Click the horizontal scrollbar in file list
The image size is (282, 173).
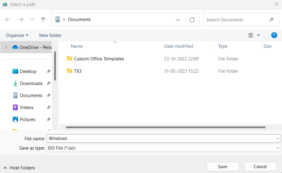[166, 127]
